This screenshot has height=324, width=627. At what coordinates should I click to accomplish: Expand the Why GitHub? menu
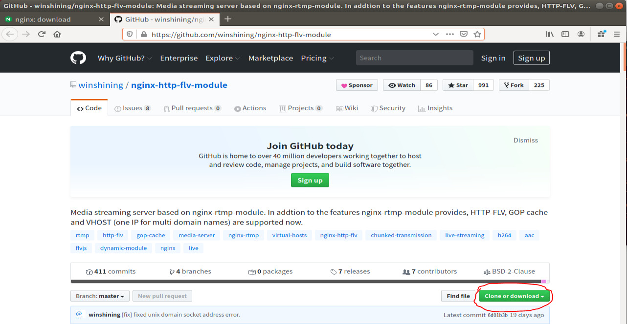(x=125, y=58)
